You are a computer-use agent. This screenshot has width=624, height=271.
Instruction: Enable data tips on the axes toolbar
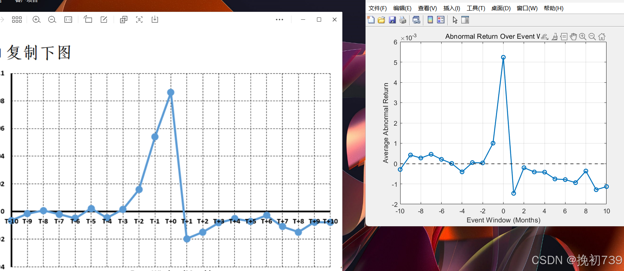click(x=564, y=36)
